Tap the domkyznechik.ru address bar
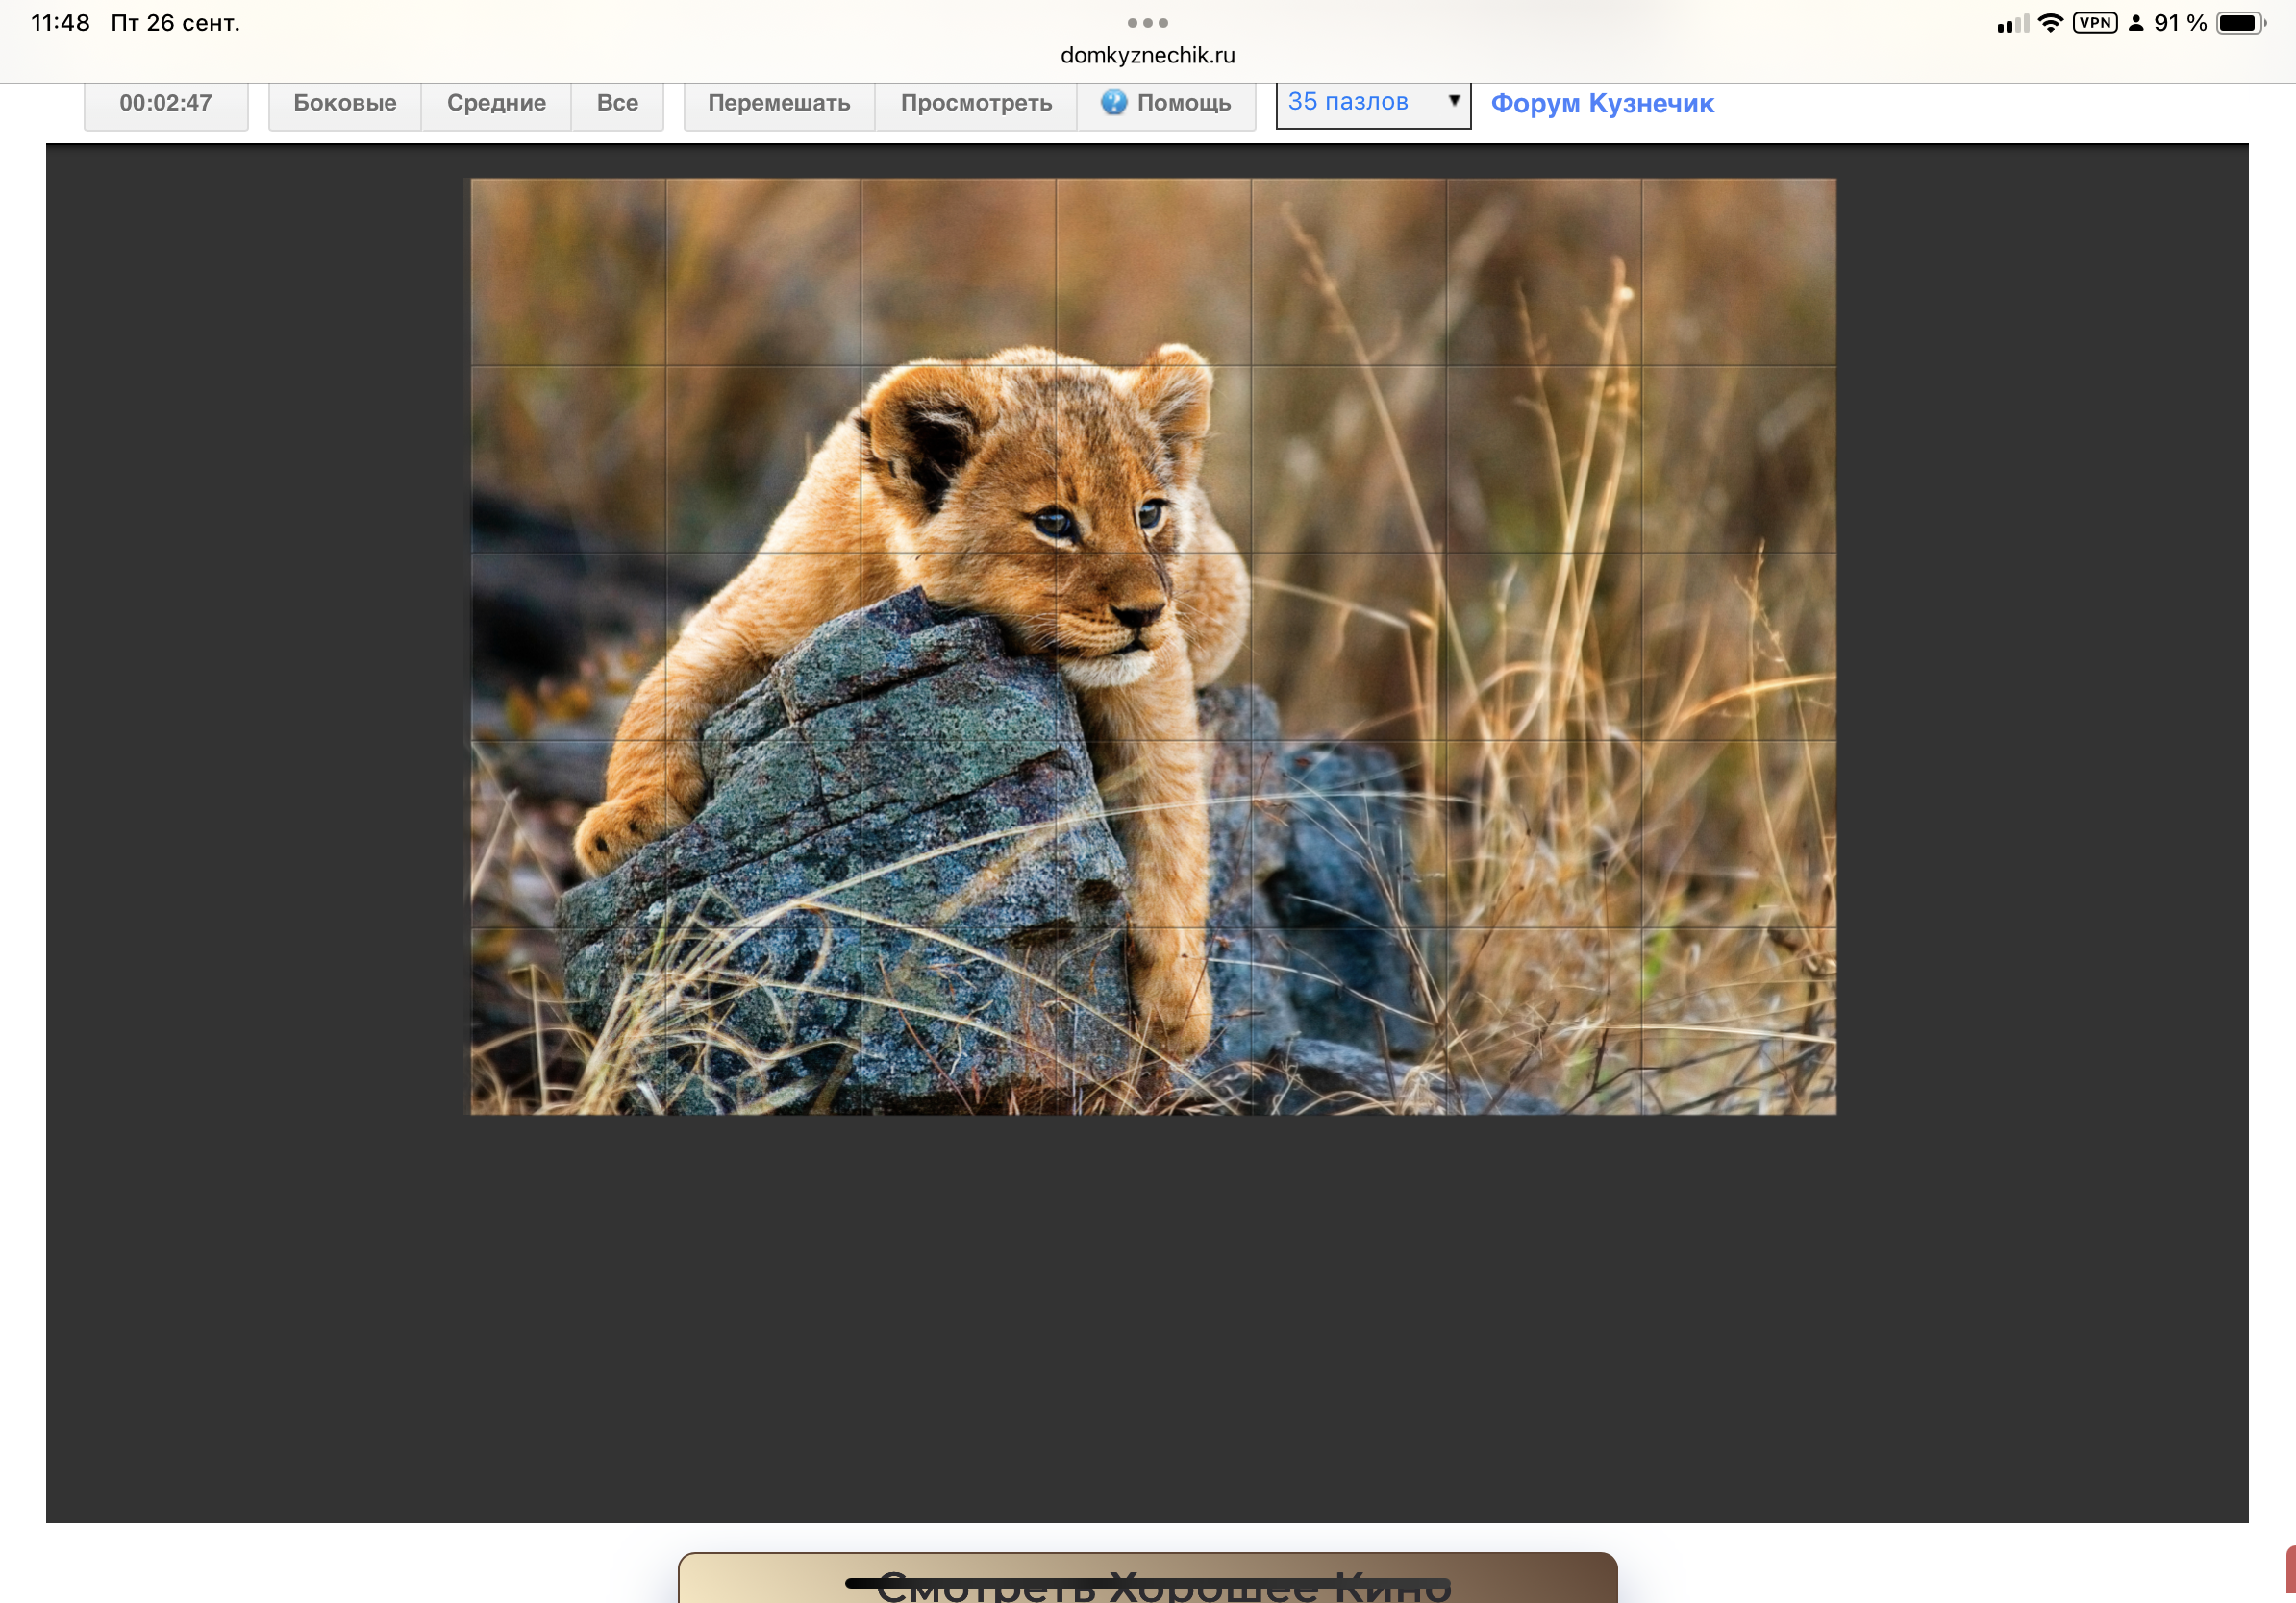Viewport: 2296px width, 1603px height. pyautogui.click(x=1147, y=56)
